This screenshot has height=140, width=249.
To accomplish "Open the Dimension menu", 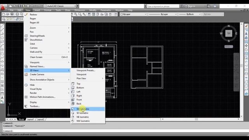I will point(80,10).
